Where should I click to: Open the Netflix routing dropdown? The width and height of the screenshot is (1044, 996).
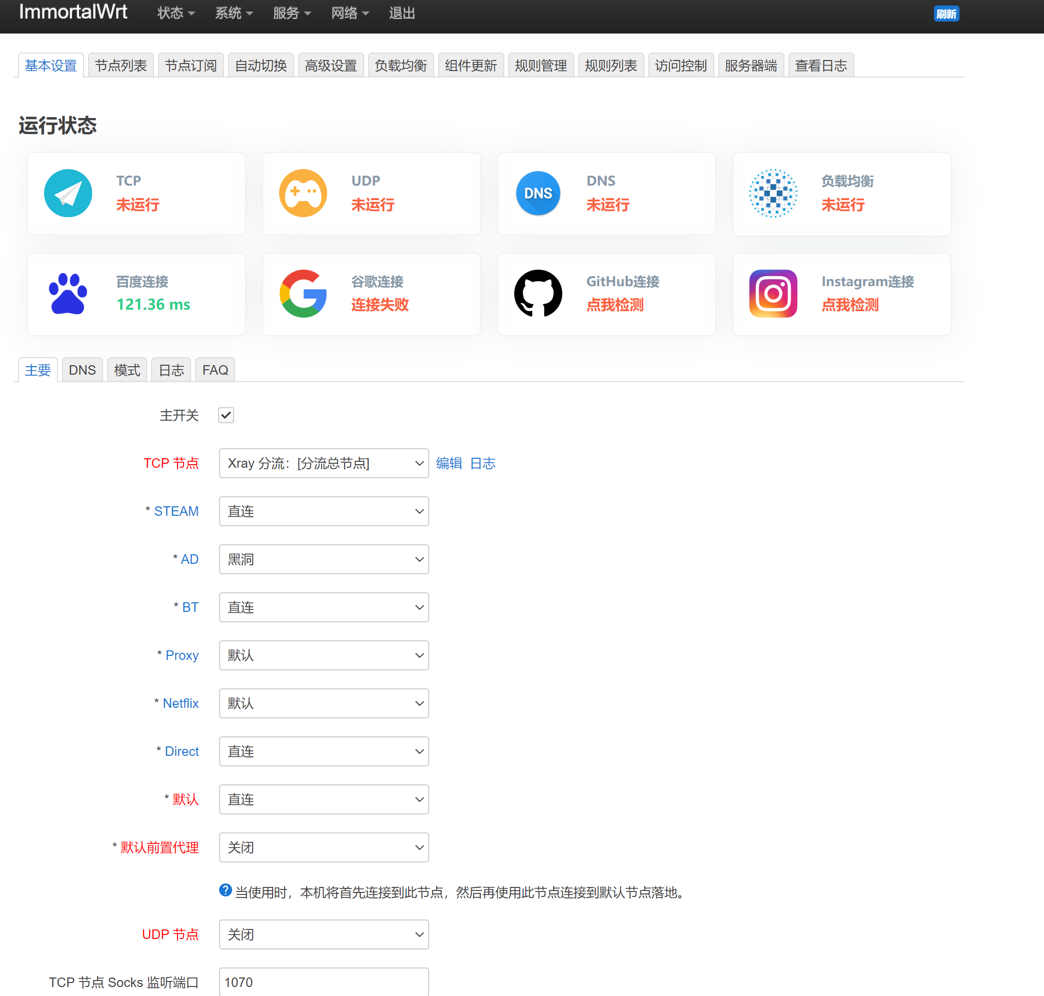(x=323, y=703)
